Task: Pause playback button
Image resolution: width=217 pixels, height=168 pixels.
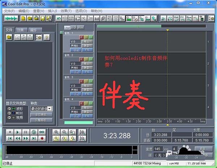Action: [x=26, y=132]
